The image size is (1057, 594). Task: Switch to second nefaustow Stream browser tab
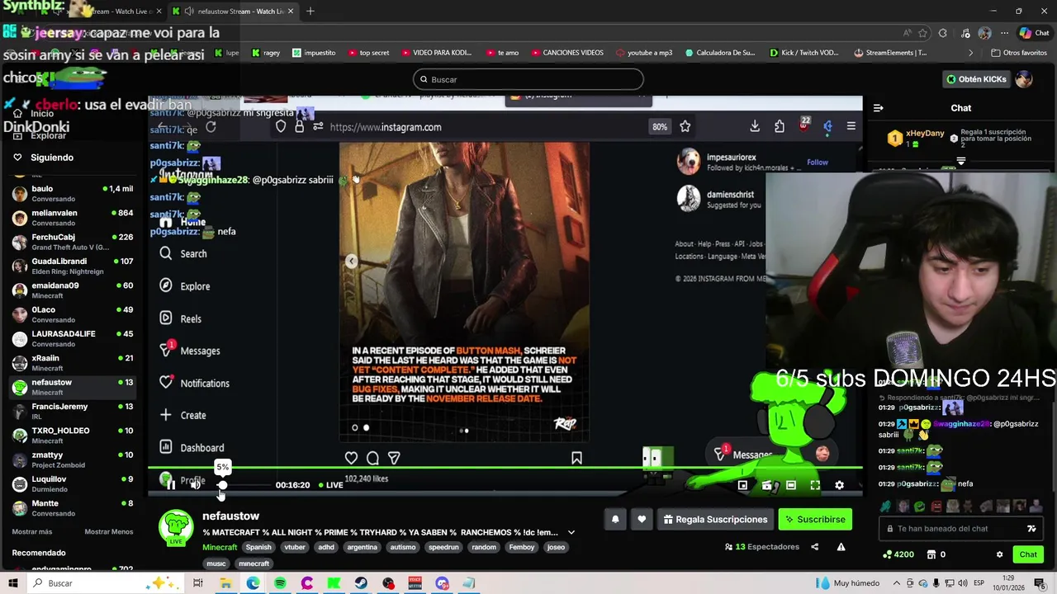click(x=233, y=12)
